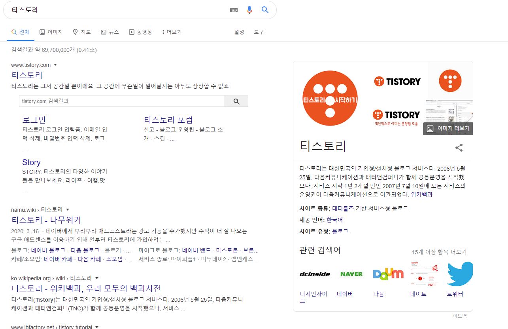Click 네이버 밴드 link

point(196,251)
